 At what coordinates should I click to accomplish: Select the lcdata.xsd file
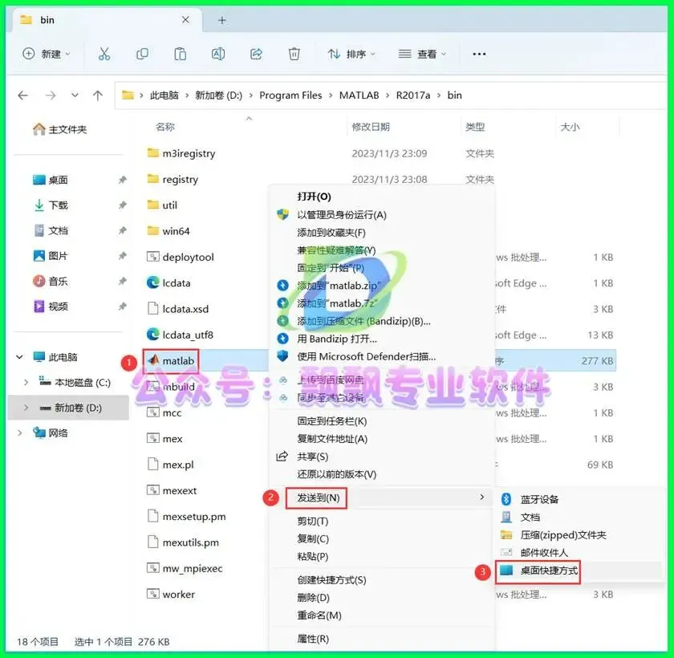click(x=177, y=309)
